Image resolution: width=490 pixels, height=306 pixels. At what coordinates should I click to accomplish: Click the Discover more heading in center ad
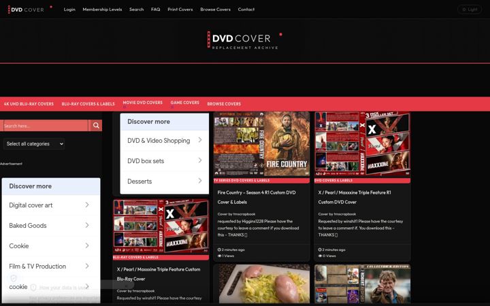(149, 122)
